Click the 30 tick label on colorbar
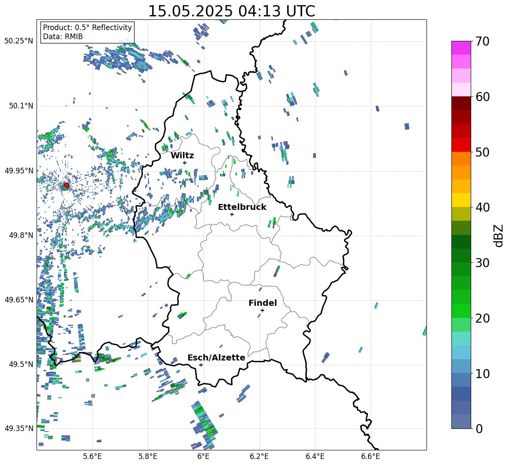 pos(482,263)
